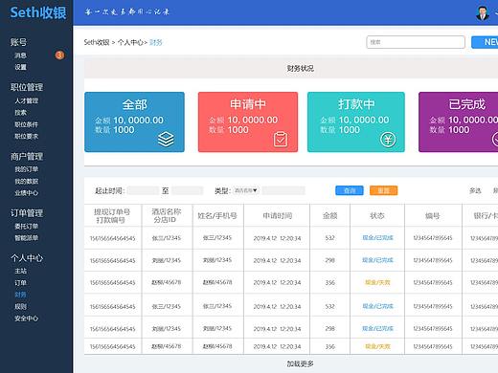Viewport: 498px width, 373px height.
Task: Select the blue 全部 summary card
Action: (x=134, y=122)
